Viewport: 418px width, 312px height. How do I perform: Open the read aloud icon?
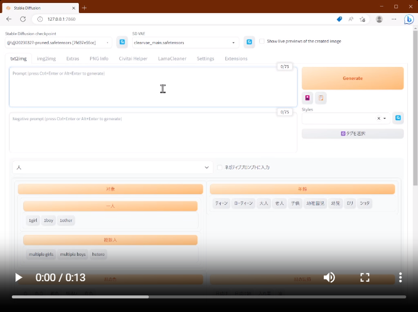click(x=351, y=19)
